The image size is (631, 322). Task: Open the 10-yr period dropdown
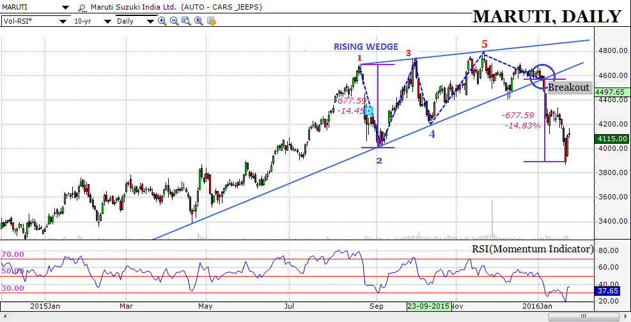tap(107, 21)
